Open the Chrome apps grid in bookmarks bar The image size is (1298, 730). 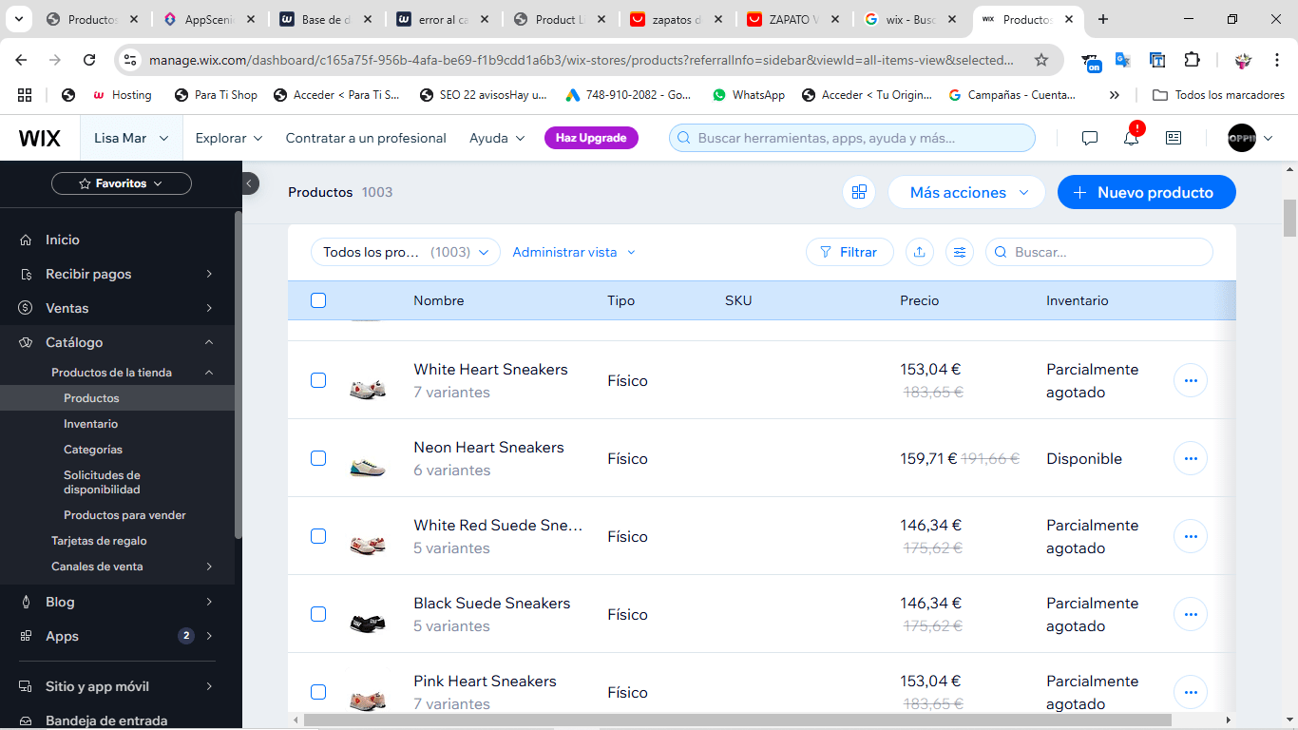click(x=25, y=95)
